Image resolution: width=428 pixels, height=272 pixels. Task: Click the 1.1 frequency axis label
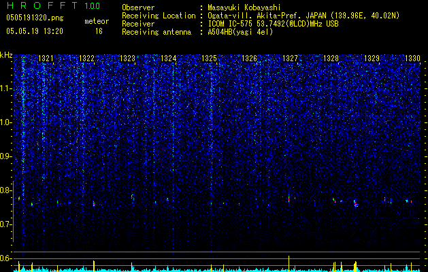[6, 89]
